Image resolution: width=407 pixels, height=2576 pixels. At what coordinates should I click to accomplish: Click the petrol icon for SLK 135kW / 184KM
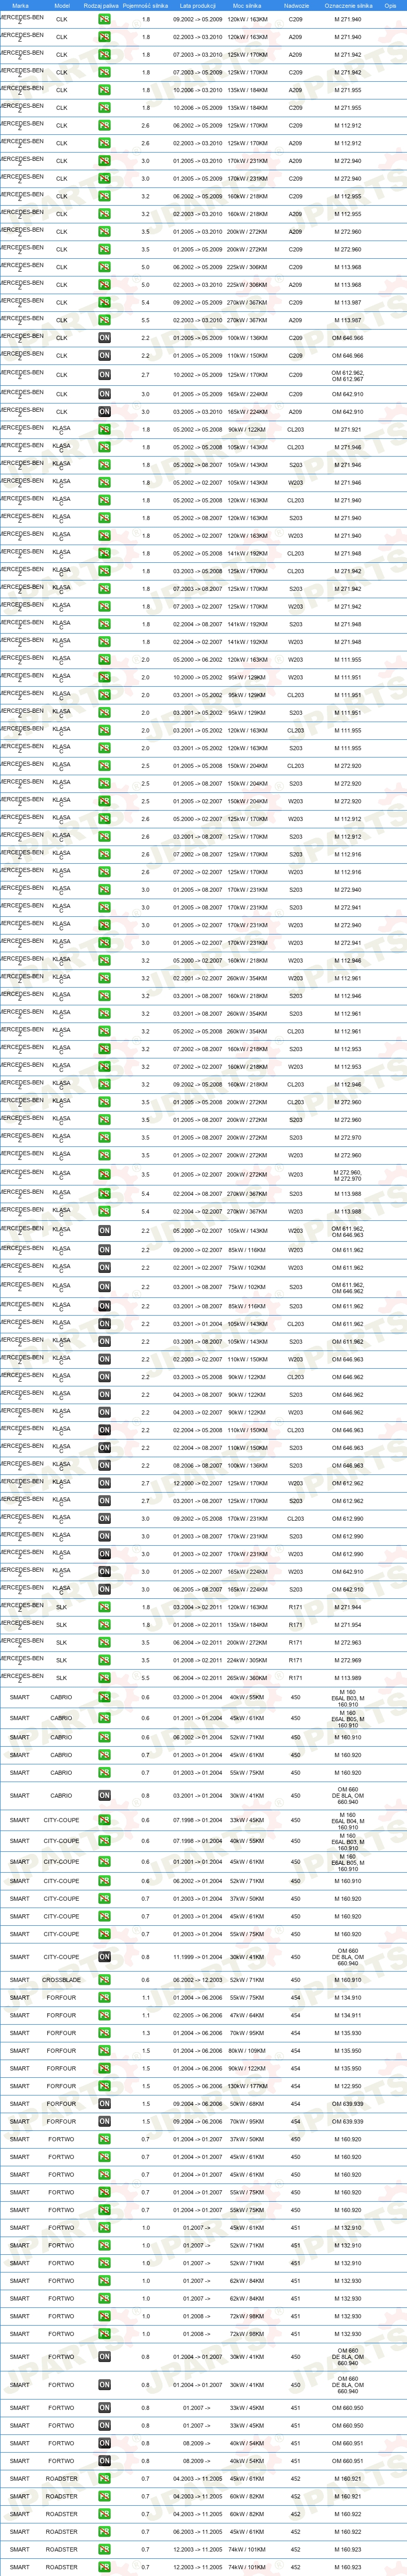pyautogui.click(x=104, y=1625)
